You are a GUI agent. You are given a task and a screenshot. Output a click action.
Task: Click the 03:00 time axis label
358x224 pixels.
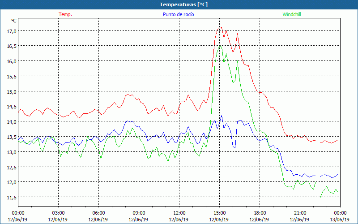point(59,213)
